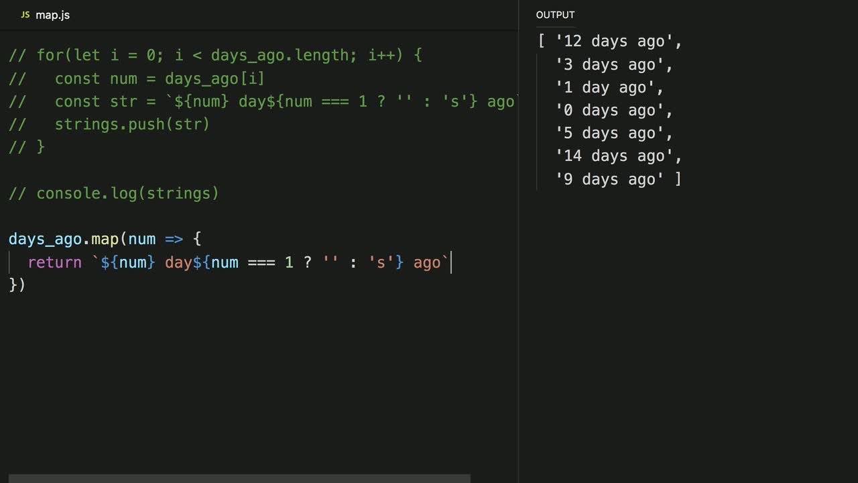The width and height of the screenshot is (858, 483).
Task: Click the JS file icon beside map.js
Action: [25, 15]
